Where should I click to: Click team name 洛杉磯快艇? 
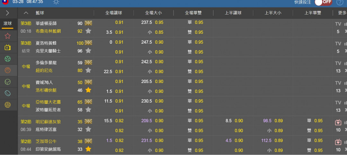pos(46,90)
